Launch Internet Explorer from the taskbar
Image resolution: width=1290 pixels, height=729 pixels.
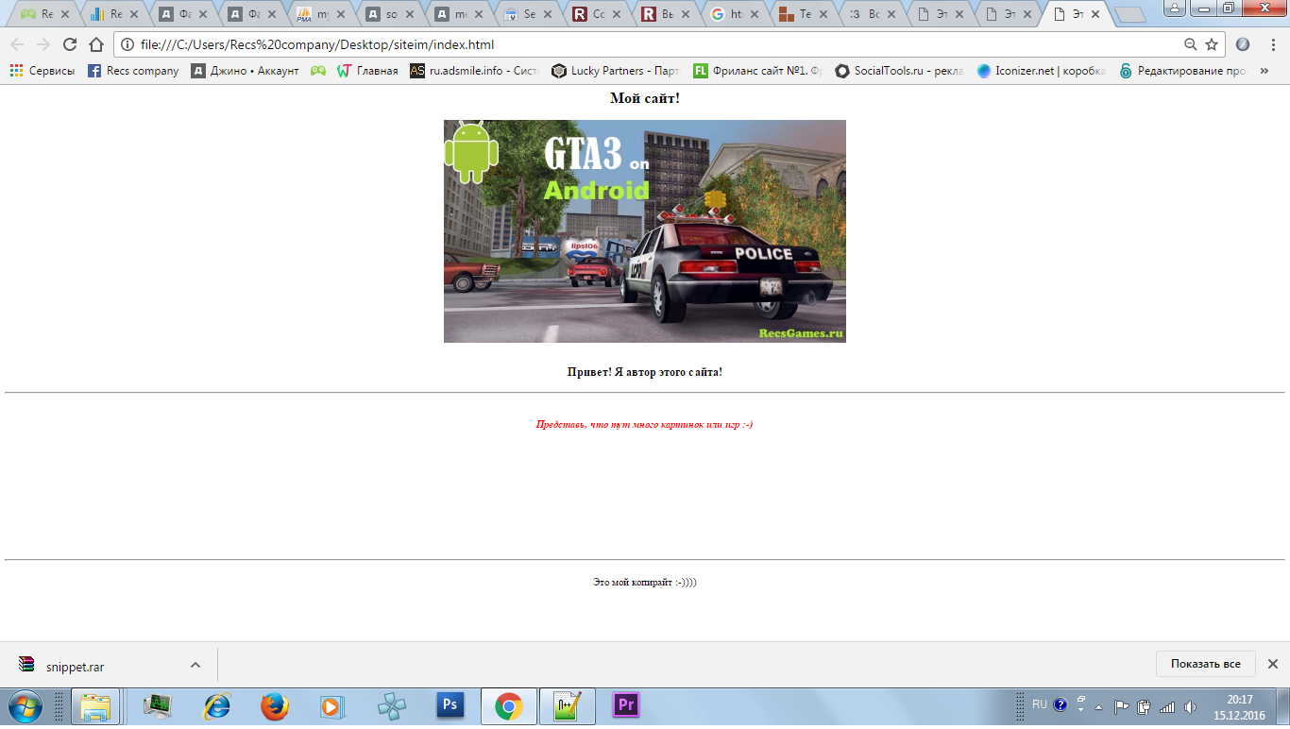(216, 706)
